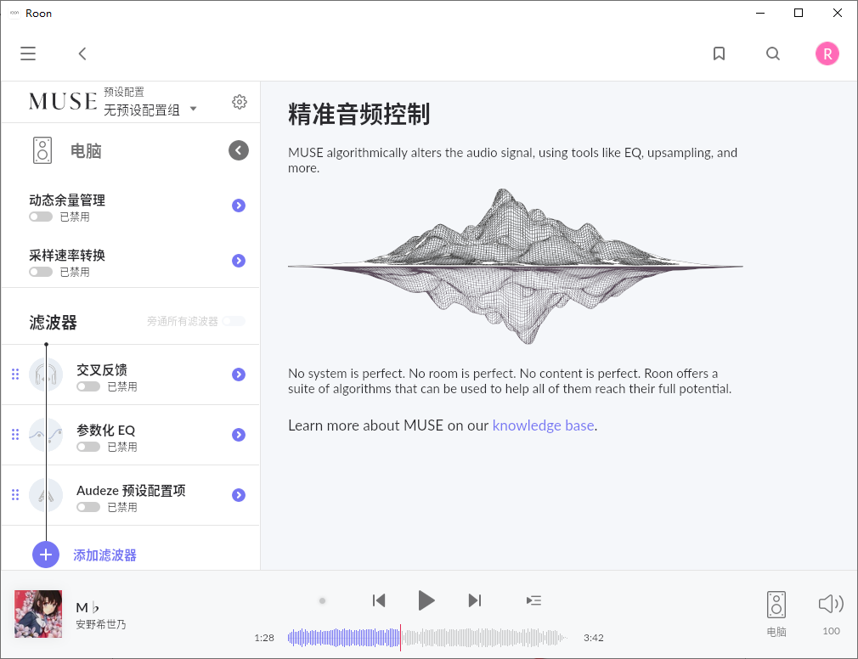858x659 pixels.
Task: Open Audeze 预设配置项 details arrow
Action: tap(239, 495)
